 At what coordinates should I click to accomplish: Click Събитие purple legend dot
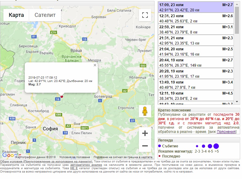[159, 146]
